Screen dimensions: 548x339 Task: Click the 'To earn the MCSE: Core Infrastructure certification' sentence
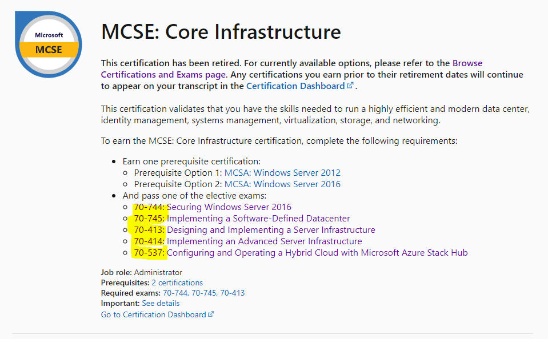(x=279, y=141)
